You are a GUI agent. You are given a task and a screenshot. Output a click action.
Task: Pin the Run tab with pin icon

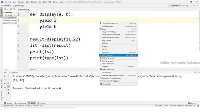[5, 88]
